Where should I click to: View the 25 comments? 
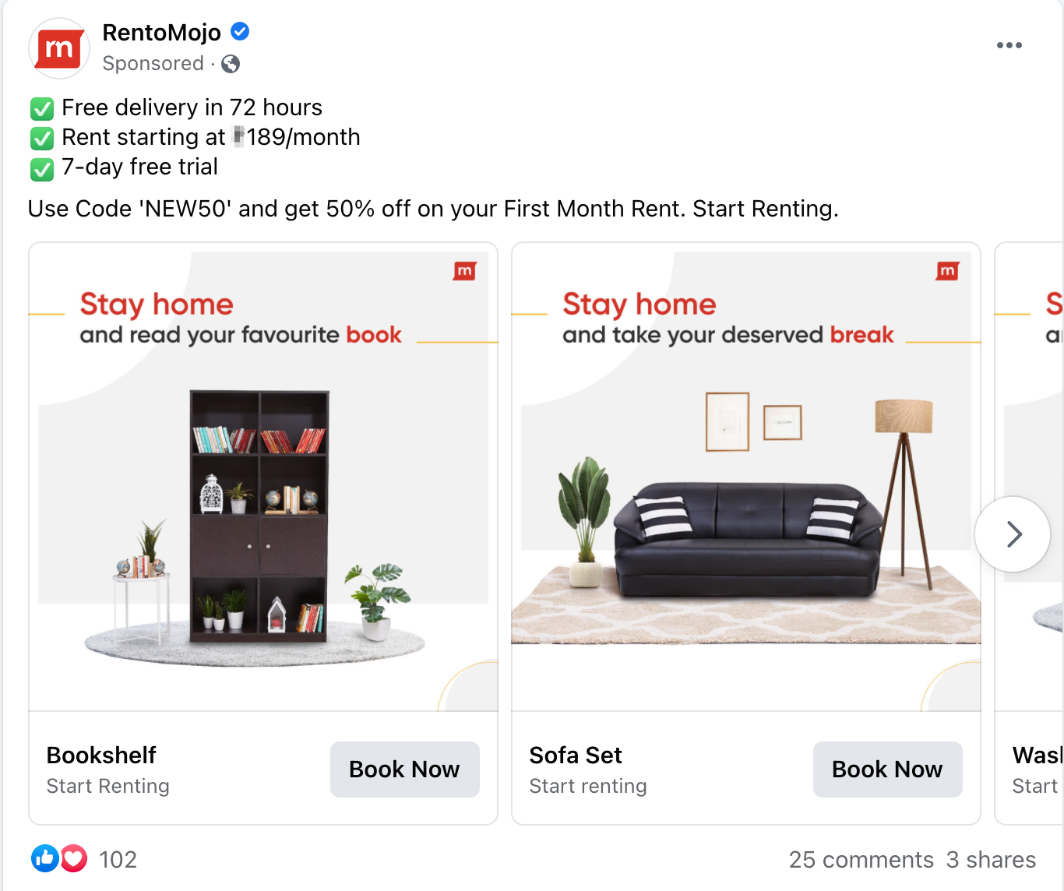point(861,859)
